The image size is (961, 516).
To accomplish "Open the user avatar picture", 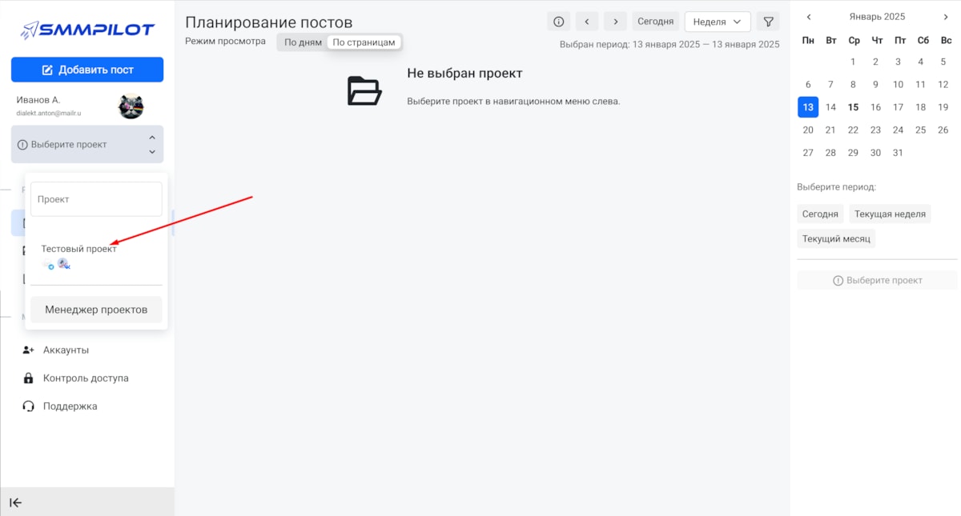I will [x=131, y=106].
